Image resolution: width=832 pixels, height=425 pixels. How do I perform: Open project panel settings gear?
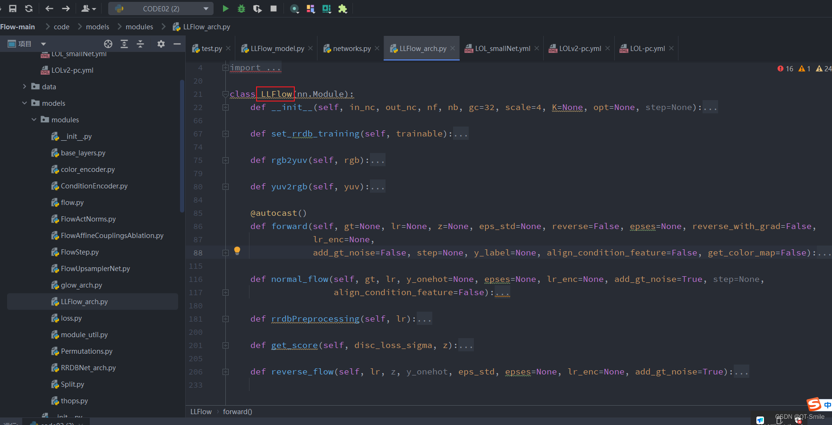pos(161,44)
